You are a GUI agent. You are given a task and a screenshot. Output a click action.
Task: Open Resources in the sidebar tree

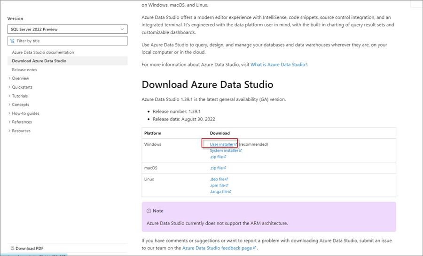[x=21, y=131]
